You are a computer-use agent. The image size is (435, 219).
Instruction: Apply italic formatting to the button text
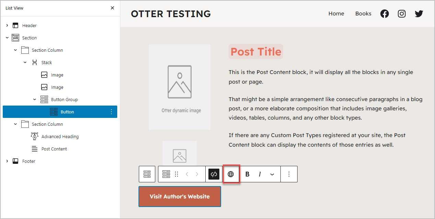[x=259, y=174]
